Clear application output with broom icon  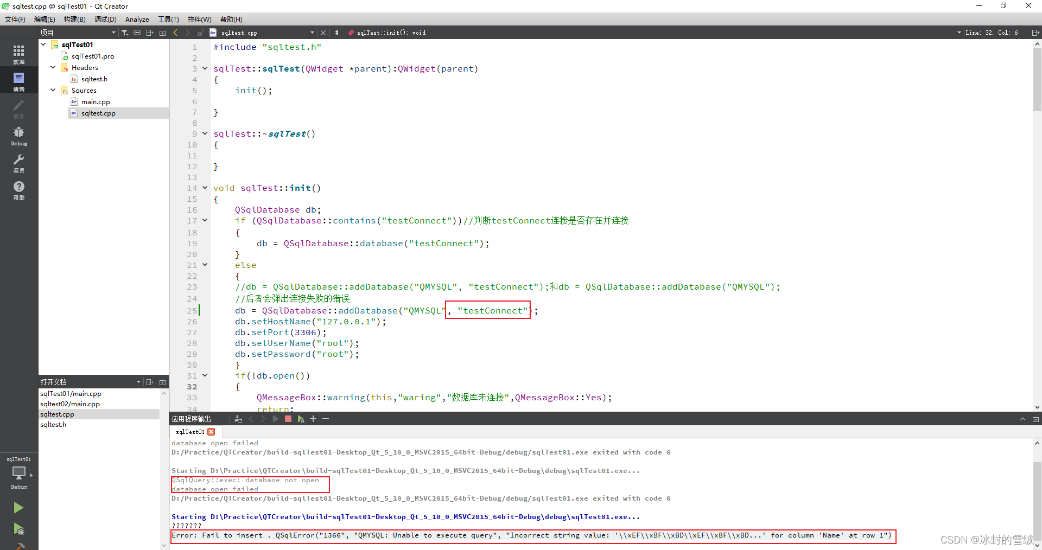(238, 419)
